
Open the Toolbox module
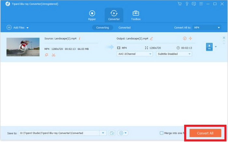coord(135,15)
